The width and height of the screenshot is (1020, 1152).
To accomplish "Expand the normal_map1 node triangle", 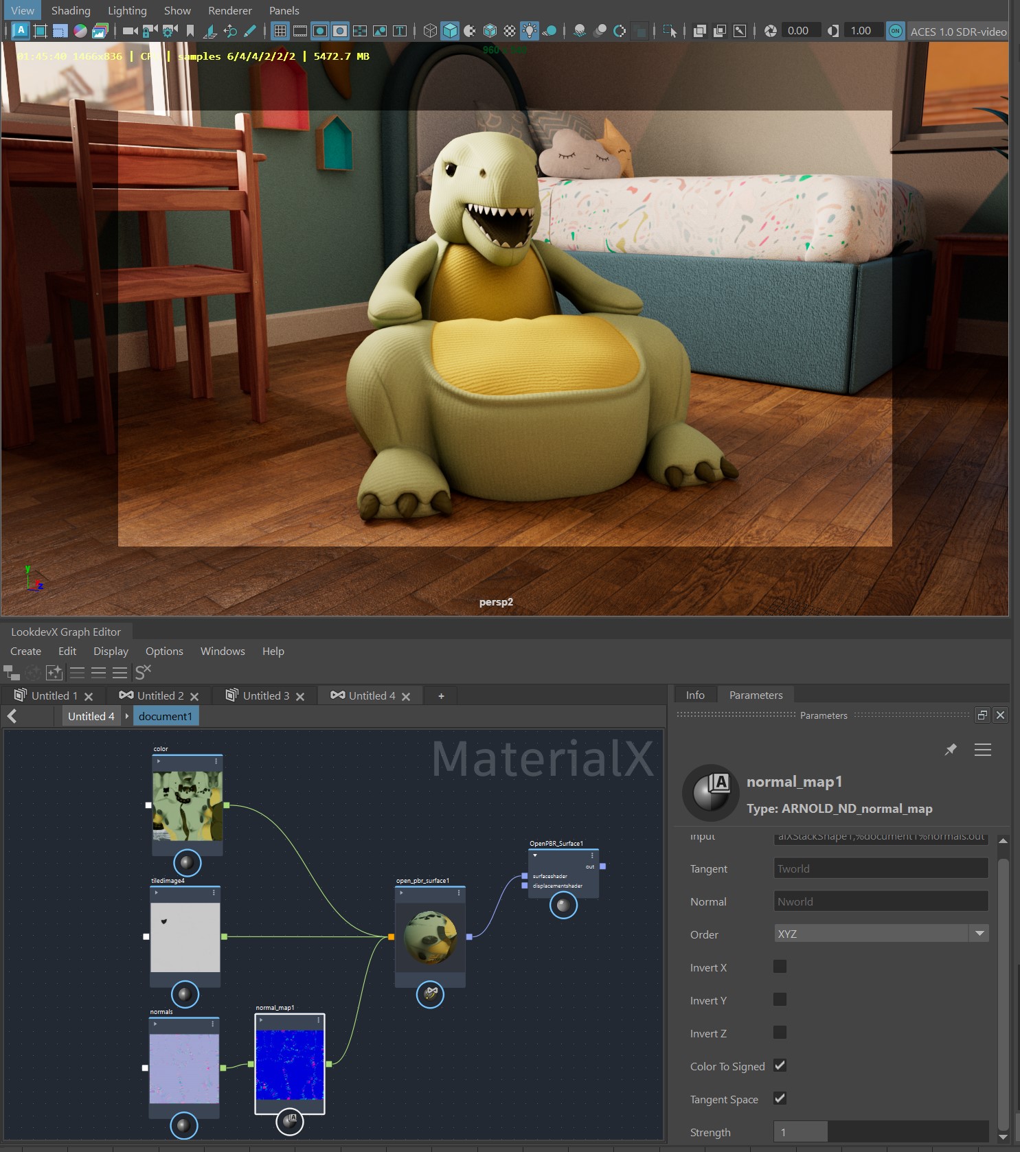I will click(x=262, y=1020).
